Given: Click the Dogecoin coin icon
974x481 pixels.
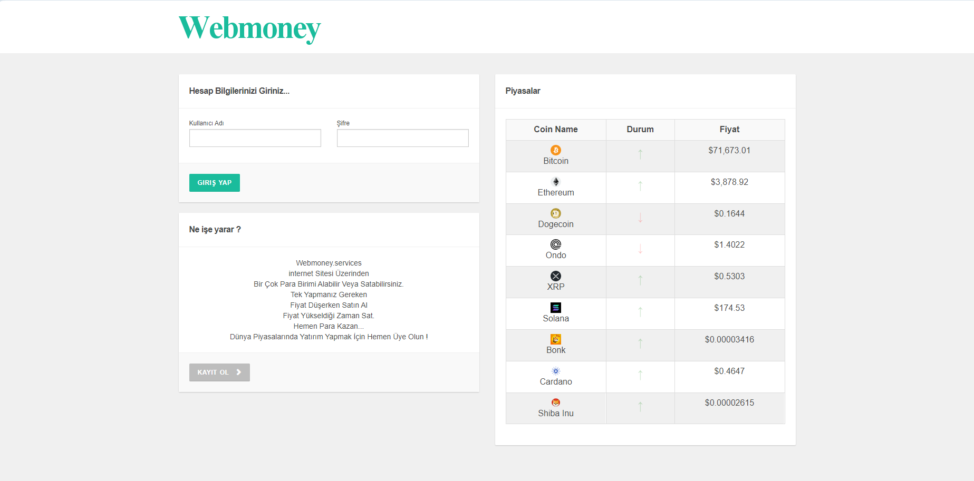Looking at the screenshot, I should 556,213.
